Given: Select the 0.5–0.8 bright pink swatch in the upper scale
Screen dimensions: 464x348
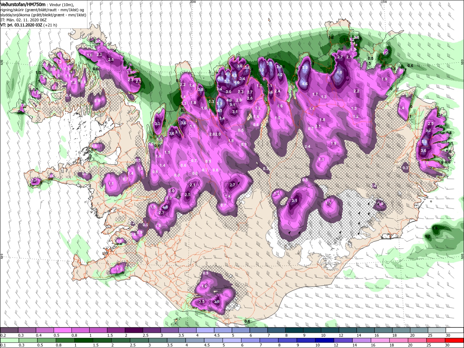Looking at the screenshot, I should (62, 330).
